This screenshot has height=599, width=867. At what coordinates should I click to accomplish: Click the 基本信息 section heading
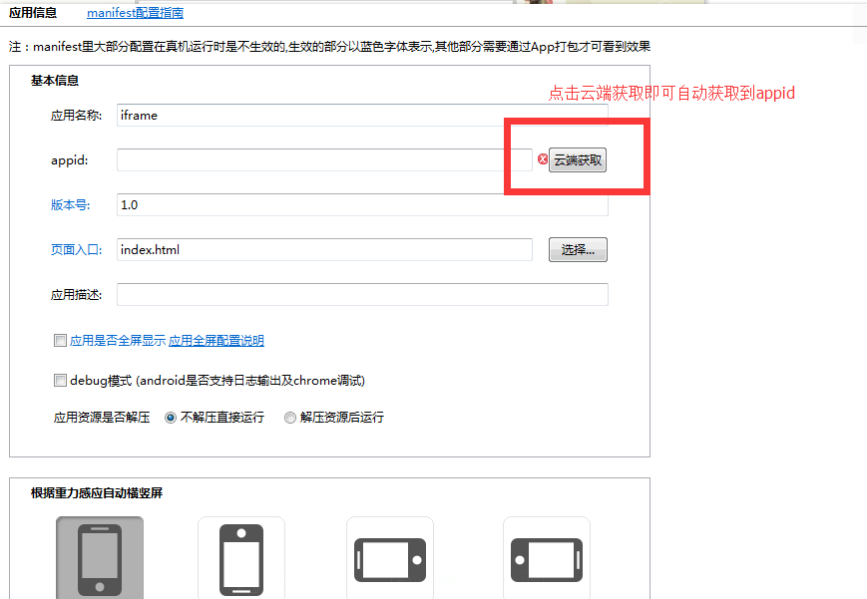click(55, 81)
